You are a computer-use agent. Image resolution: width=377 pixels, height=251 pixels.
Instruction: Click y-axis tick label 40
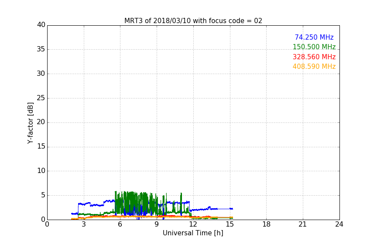click(x=41, y=25)
